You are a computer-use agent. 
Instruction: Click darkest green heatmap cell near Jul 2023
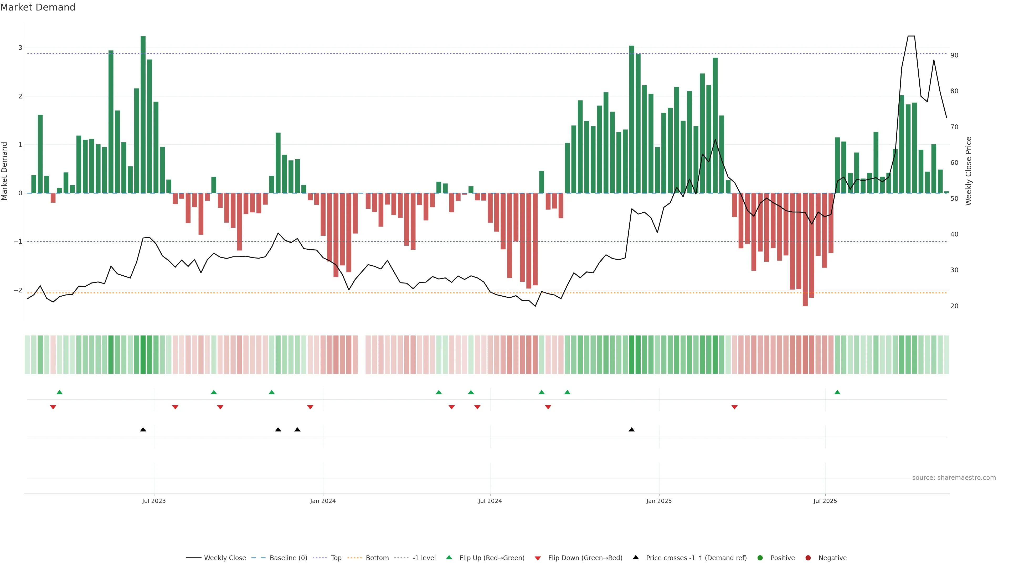(143, 355)
